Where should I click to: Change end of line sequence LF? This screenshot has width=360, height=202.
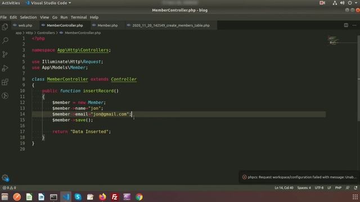click(329, 188)
